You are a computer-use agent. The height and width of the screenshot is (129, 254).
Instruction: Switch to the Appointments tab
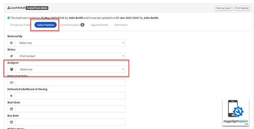point(99,25)
